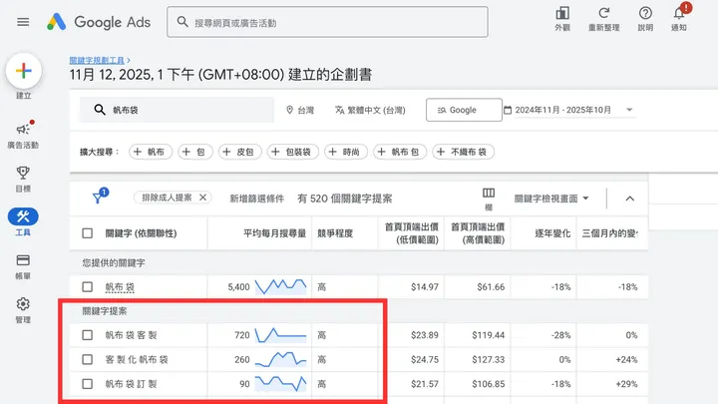Focus the 搜尋網頁或廣告活動 search field
Image resolution: width=718 pixels, height=404 pixels.
[327, 22]
